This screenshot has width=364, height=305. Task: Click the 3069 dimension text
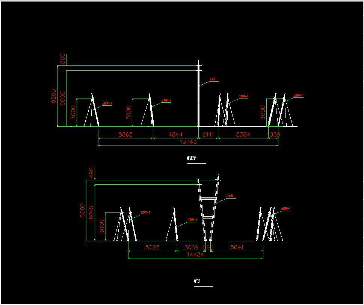pos(191,247)
